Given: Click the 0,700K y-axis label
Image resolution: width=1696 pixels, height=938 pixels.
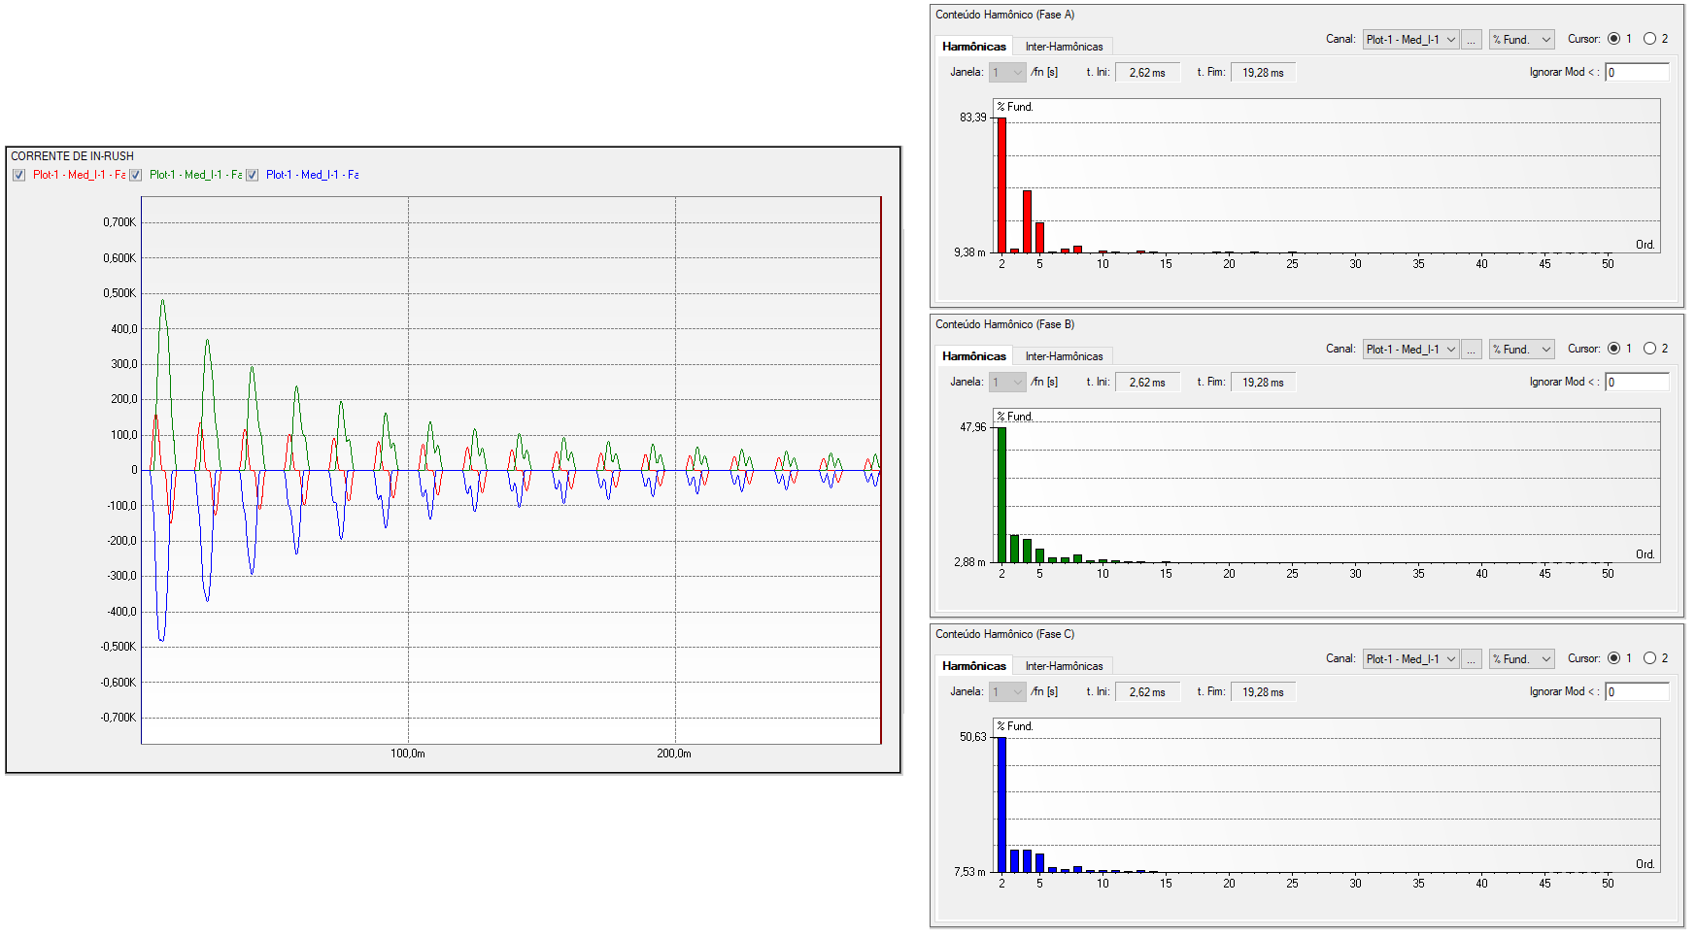Looking at the screenshot, I should 119,222.
